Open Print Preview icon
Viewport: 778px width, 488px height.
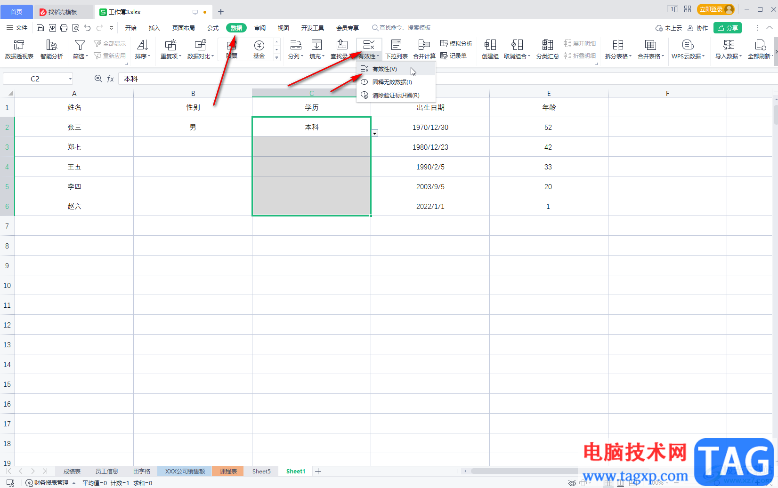tap(75, 28)
